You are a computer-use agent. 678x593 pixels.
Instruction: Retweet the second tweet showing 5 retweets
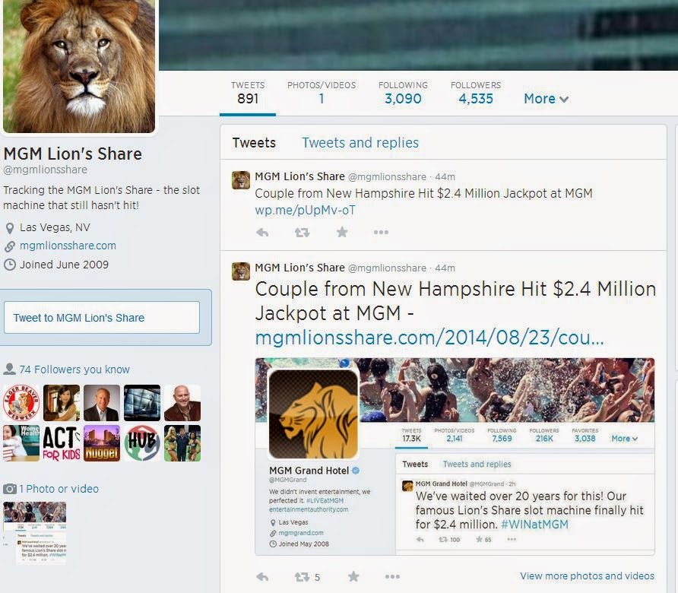[x=307, y=577]
